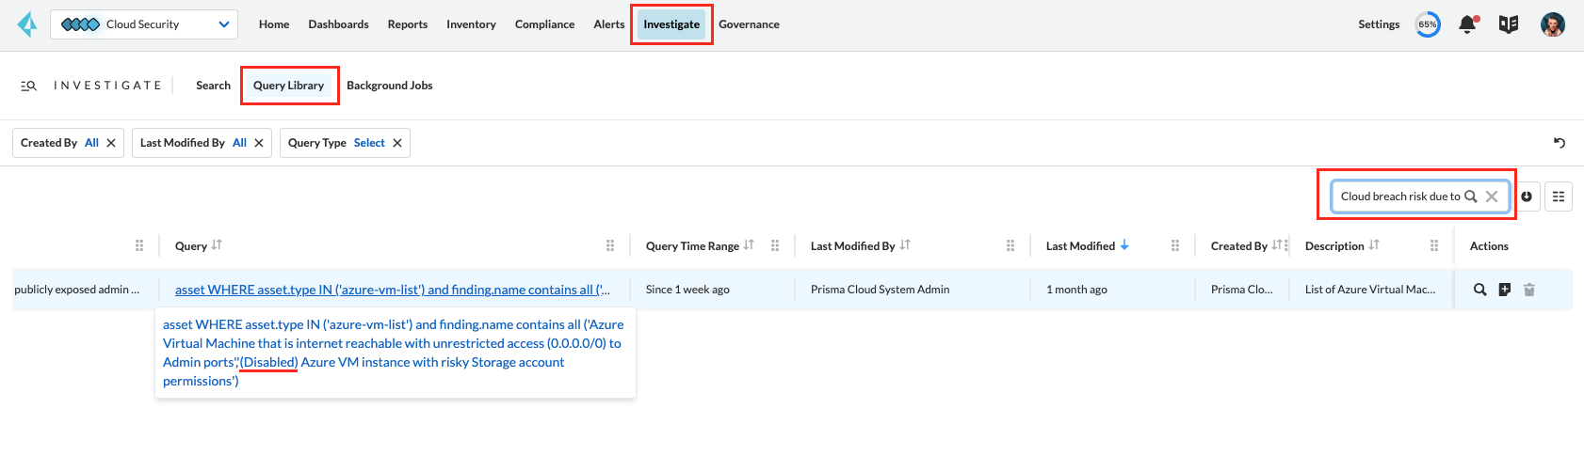Sort the Query Time Range column
This screenshot has height=456, width=1584.
[749, 245]
